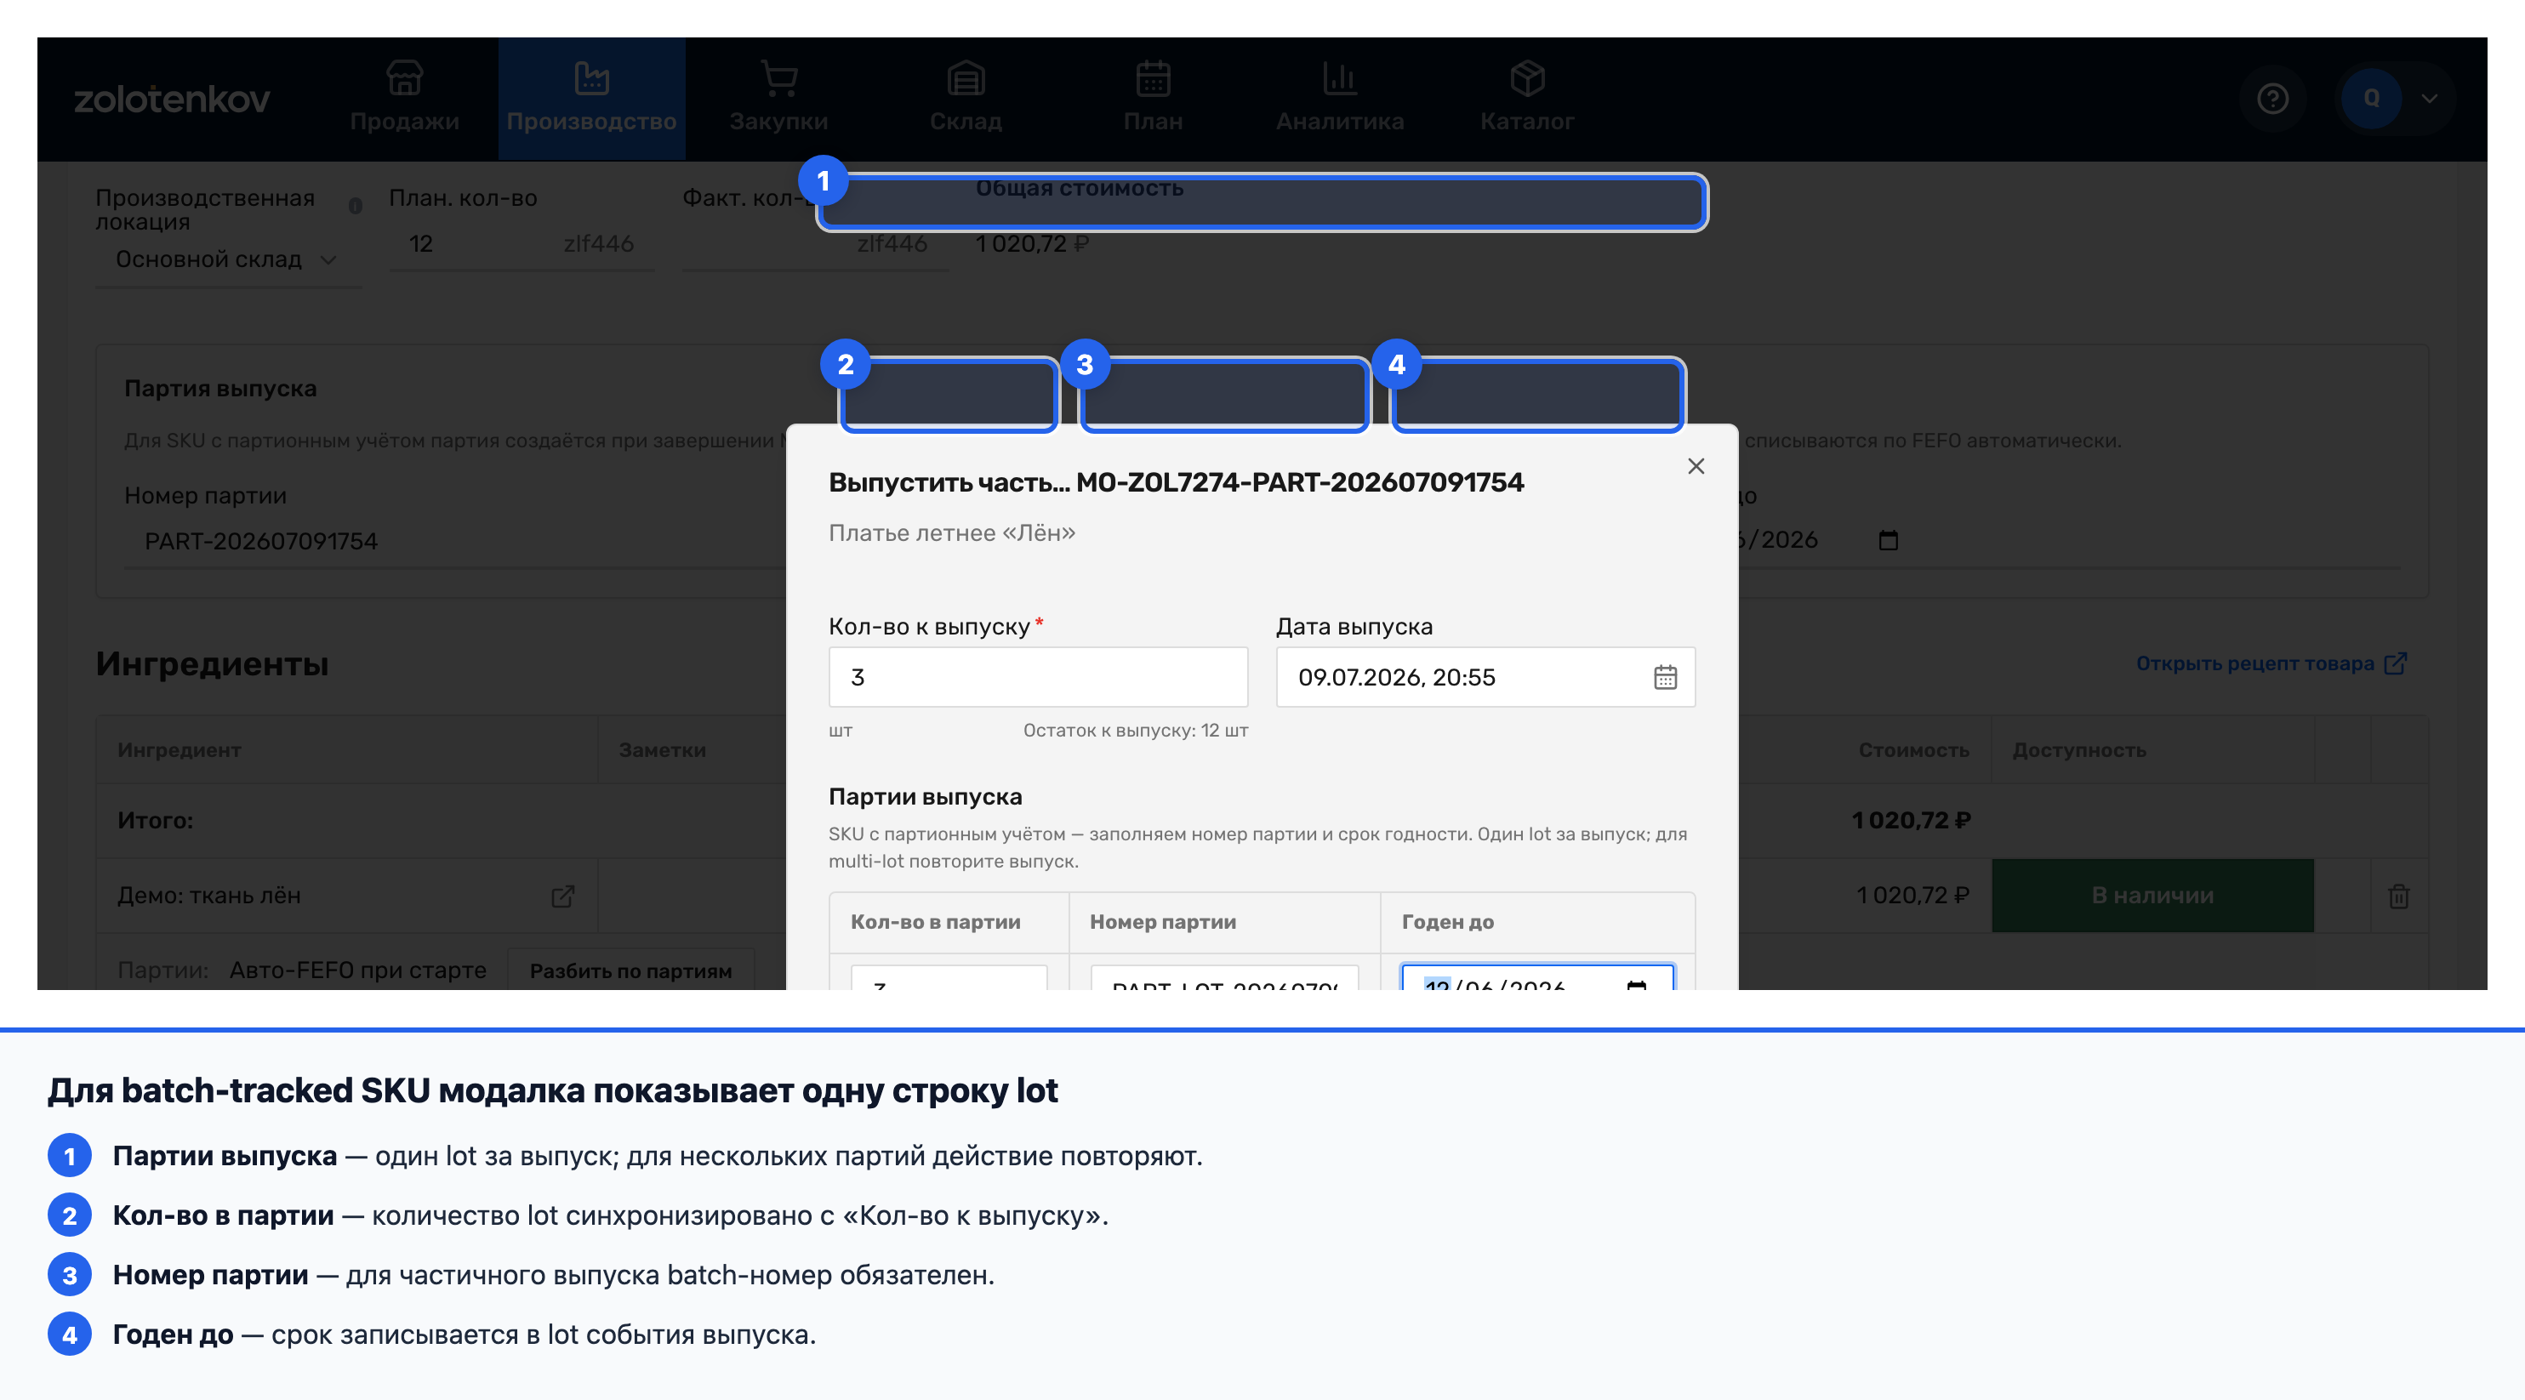Click the Стоимость column header
The height and width of the screenshot is (1400, 2525).
(1914, 750)
